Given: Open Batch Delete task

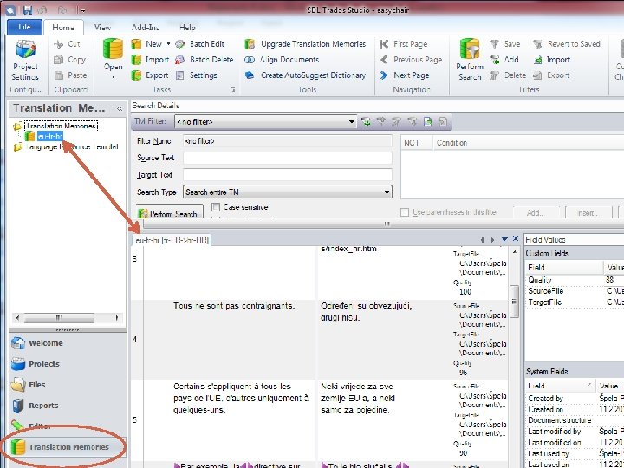Looking at the screenshot, I should click(x=205, y=60).
